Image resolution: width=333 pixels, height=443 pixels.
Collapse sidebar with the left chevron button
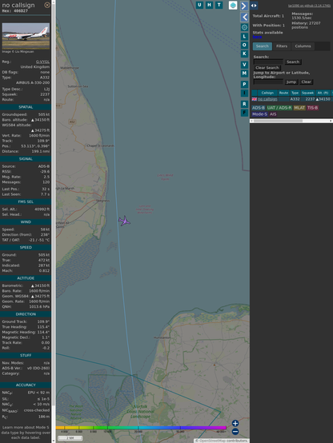(x=244, y=18)
